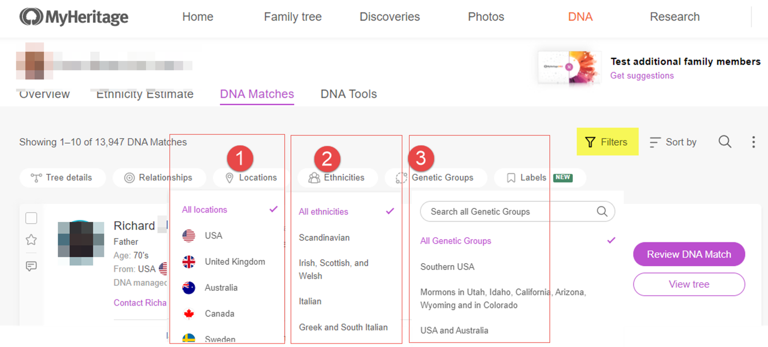The height and width of the screenshot is (347, 768).
Task: Click the Get suggestions link
Action: (x=642, y=76)
